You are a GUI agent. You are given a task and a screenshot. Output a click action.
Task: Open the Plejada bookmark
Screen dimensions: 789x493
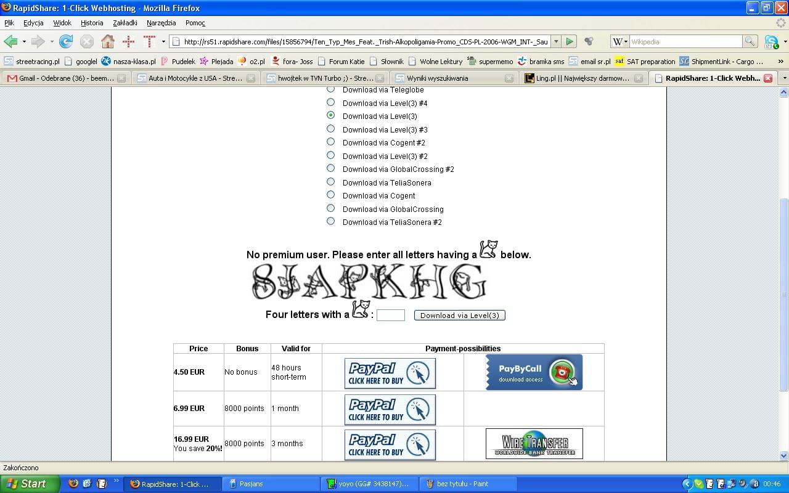coord(216,61)
